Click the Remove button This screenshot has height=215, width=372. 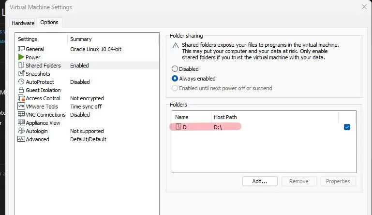tap(298, 181)
